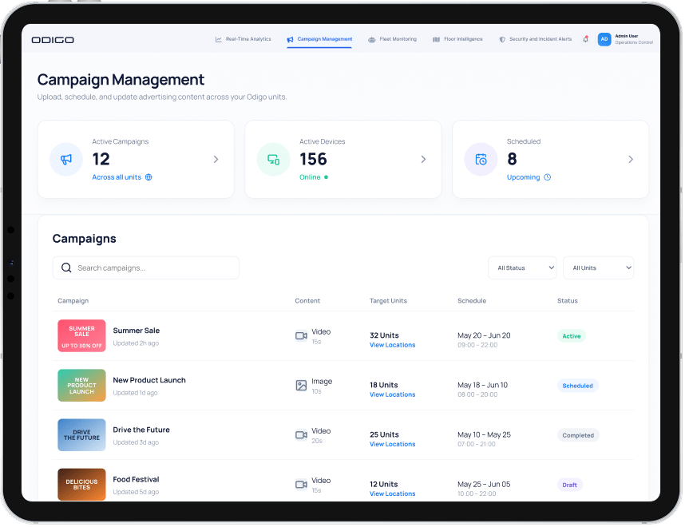The height and width of the screenshot is (527, 685).
Task: Click the May 20 – Jun 20 schedule
Action: point(484,335)
